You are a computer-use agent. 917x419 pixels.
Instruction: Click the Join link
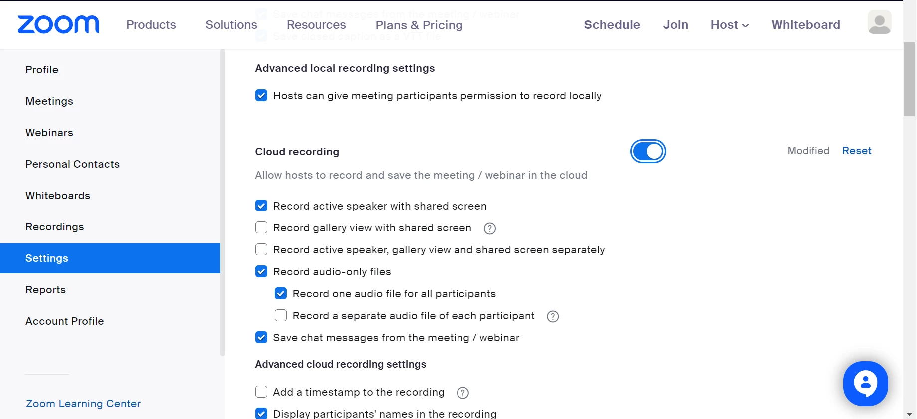676,25
